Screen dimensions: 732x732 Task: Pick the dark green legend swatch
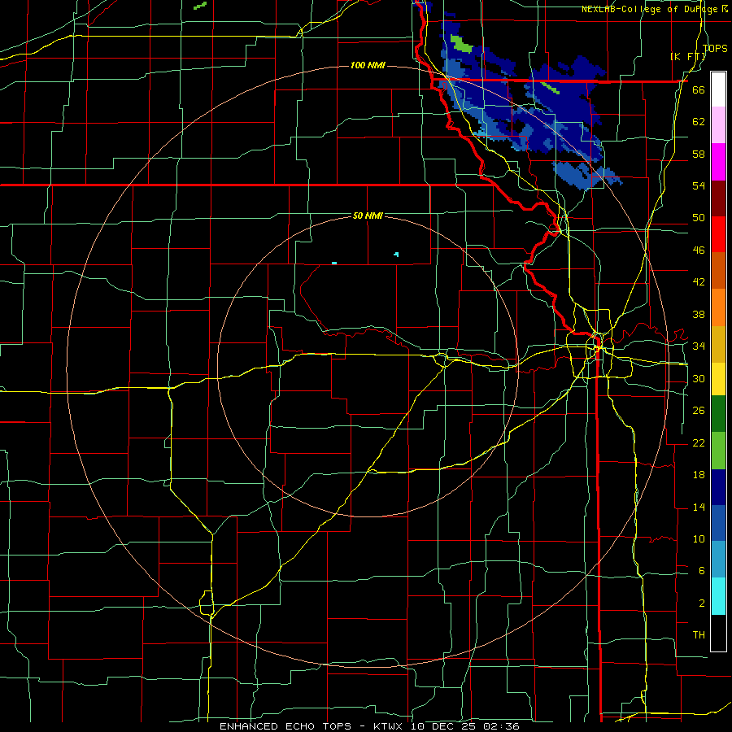[x=718, y=414]
